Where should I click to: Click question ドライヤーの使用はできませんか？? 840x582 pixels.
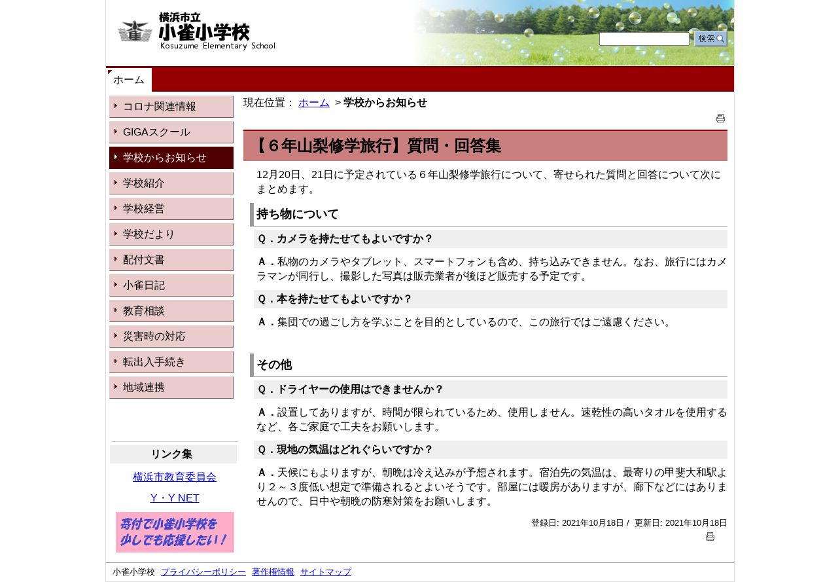tap(491, 390)
